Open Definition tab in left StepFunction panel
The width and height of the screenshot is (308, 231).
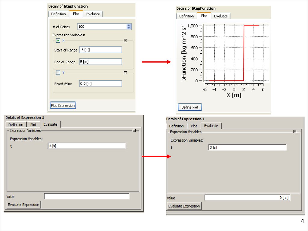(58, 14)
